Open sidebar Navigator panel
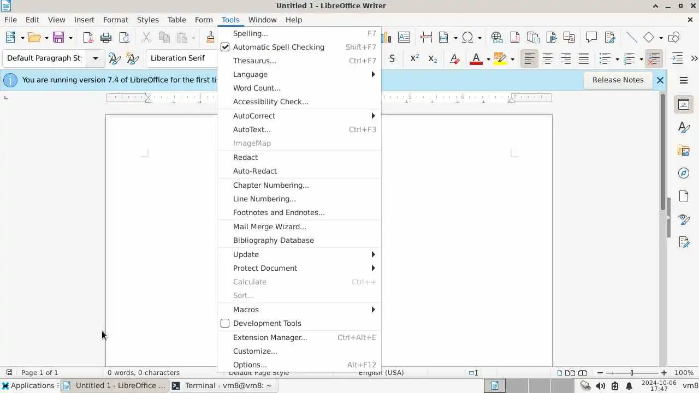 coord(684,173)
